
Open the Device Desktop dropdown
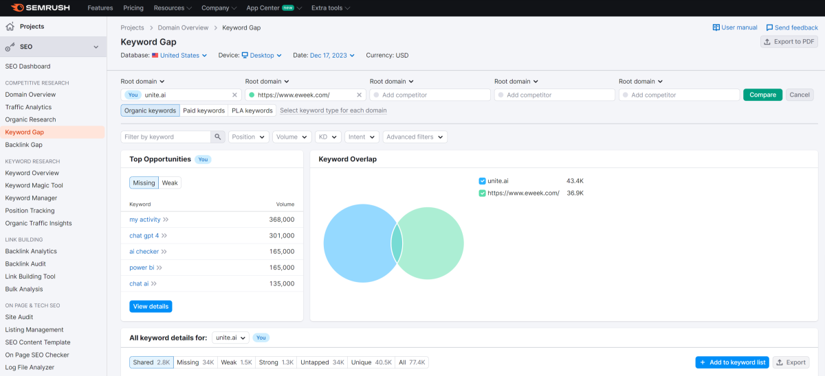261,56
